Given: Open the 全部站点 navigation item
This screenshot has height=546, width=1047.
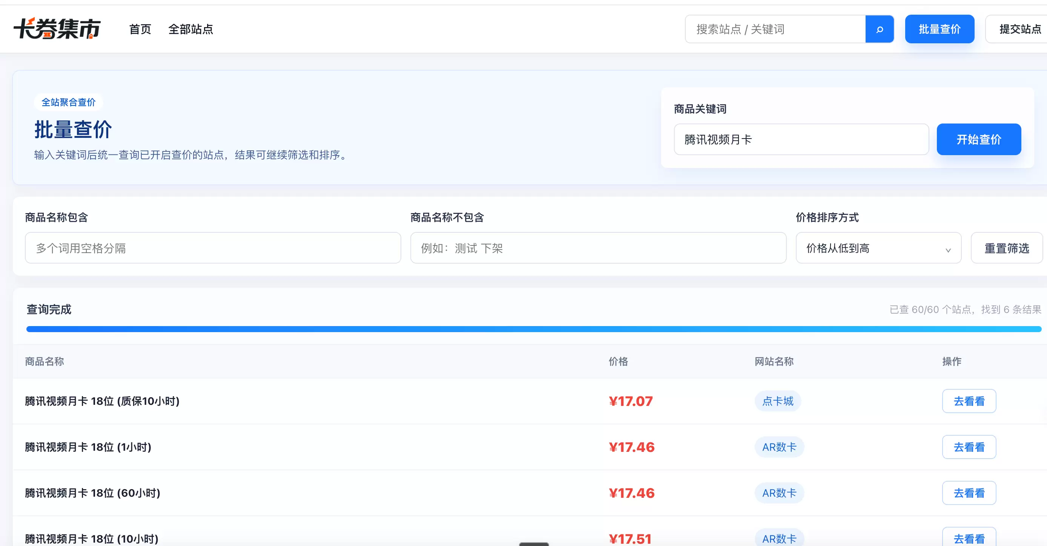Looking at the screenshot, I should click(190, 29).
